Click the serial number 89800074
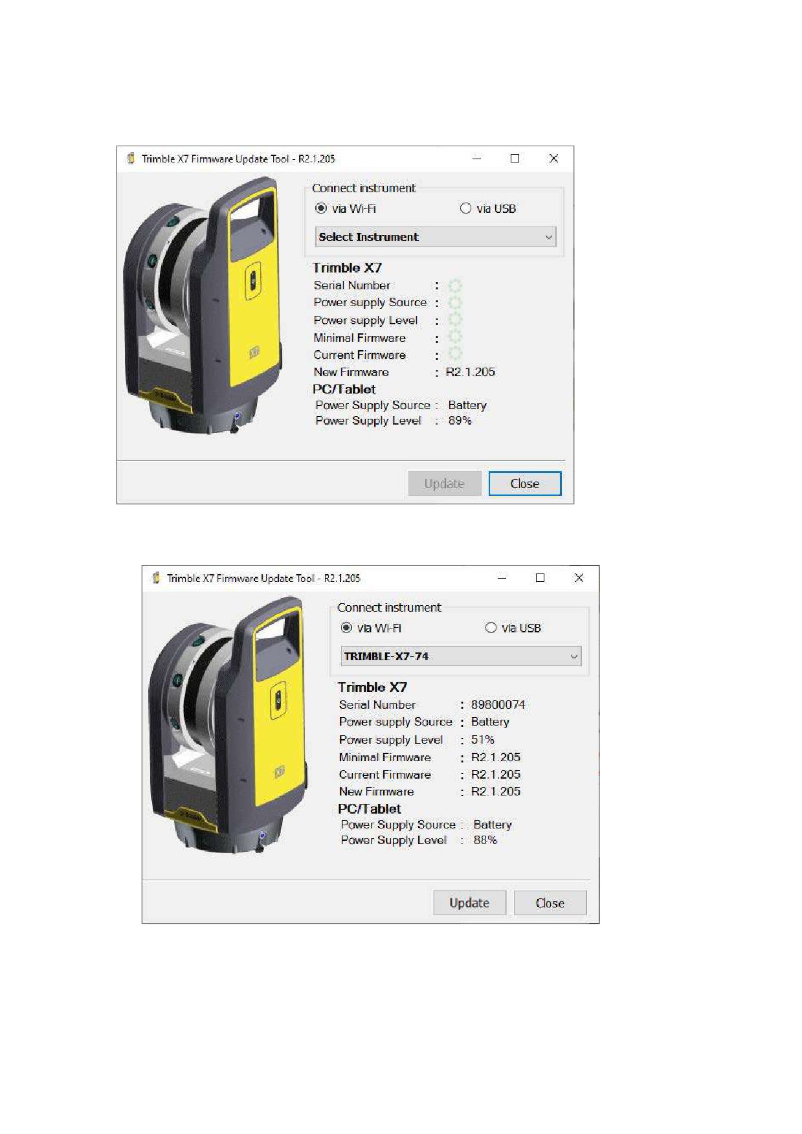This screenshot has height=1134, width=802. point(498,705)
